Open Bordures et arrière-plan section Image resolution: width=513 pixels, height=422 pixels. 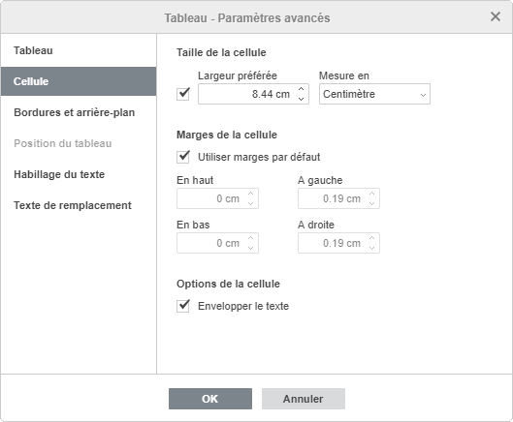(x=79, y=112)
